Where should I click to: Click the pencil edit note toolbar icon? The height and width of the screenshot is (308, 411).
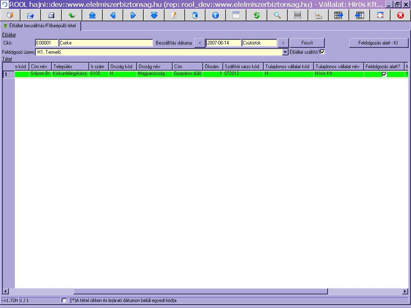tap(174, 15)
